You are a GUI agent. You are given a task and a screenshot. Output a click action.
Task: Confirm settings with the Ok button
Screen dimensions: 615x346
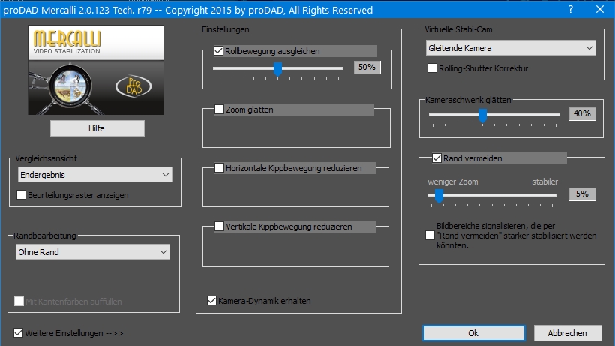pyautogui.click(x=473, y=333)
